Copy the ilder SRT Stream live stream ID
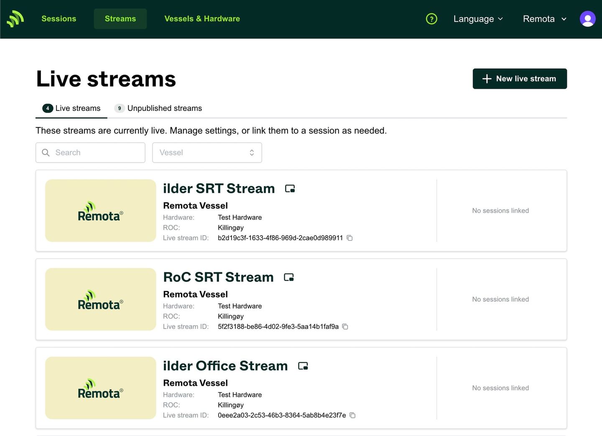 [350, 238]
